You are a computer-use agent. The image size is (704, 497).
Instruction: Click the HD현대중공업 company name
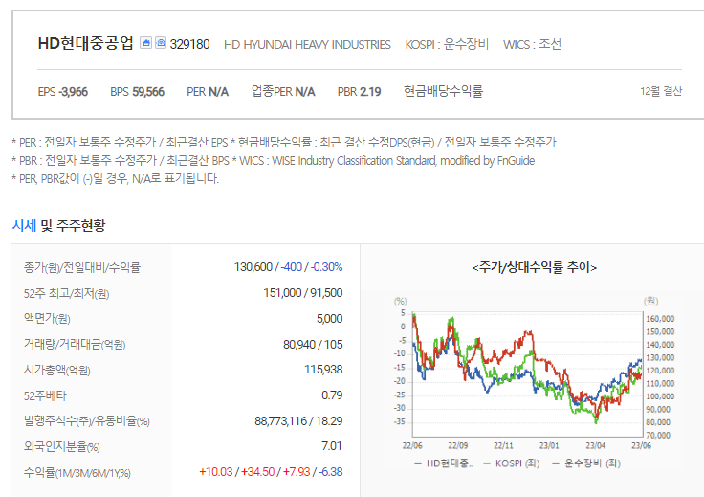click(86, 43)
